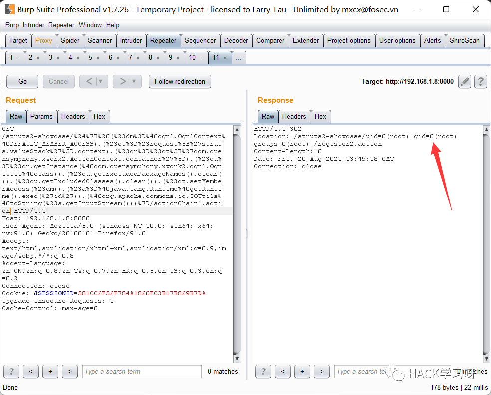491x395 pixels.
Task: Close Repeater tab 9 with its x
Action: 178,58
